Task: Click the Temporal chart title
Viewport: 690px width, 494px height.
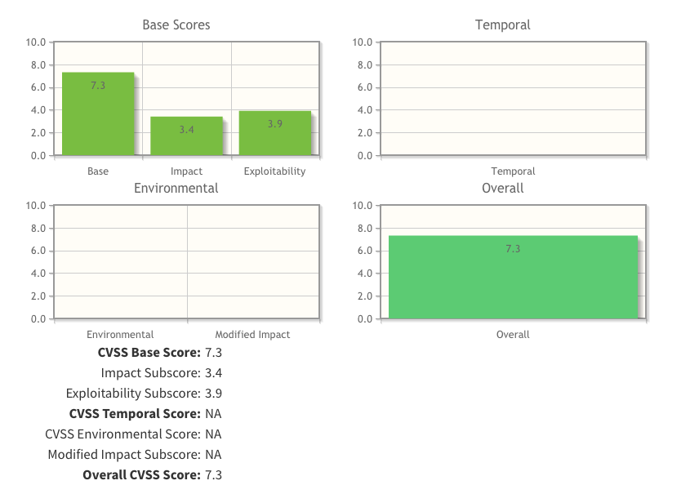Action: click(x=503, y=25)
